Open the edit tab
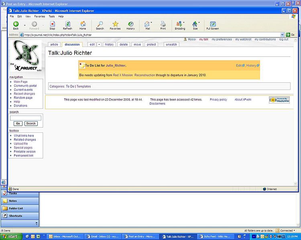301x240 pixels. [x=92, y=44]
